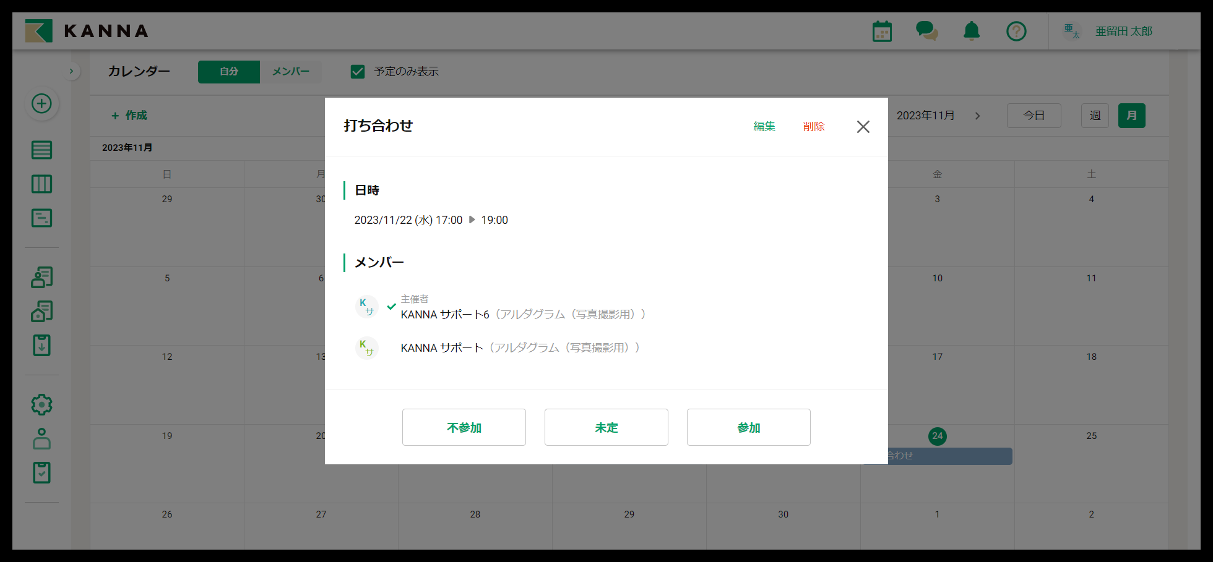Open the calendar icon in the top bar
1213x562 pixels.
(x=881, y=30)
